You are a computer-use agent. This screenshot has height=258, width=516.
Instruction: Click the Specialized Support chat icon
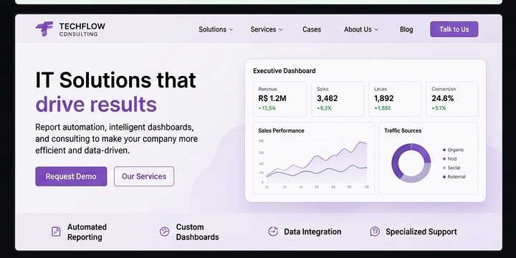click(x=375, y=231)
